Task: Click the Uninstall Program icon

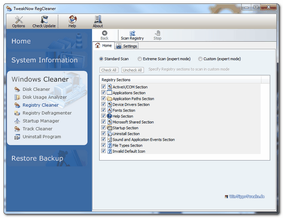Action: [17, 137]
